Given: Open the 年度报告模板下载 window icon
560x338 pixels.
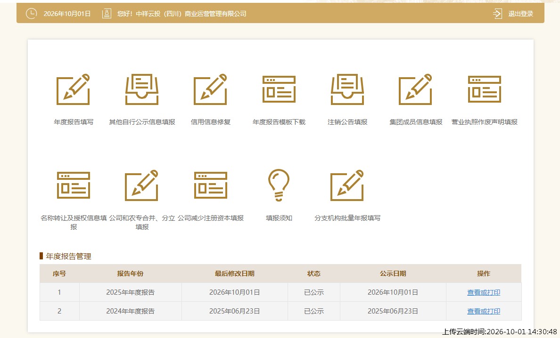Looking at the screenshot, I should (279, 89).
